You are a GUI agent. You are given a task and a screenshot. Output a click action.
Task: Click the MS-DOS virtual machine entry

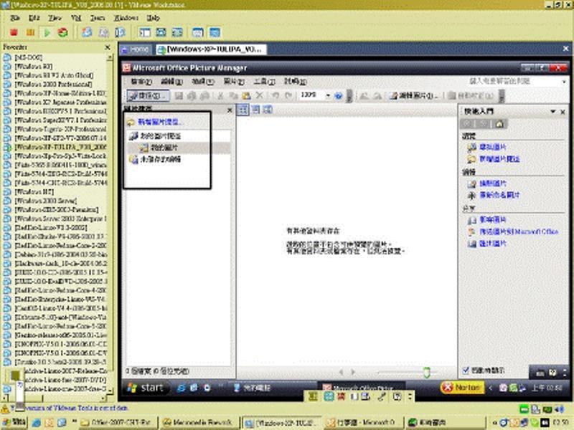point(29,57)
